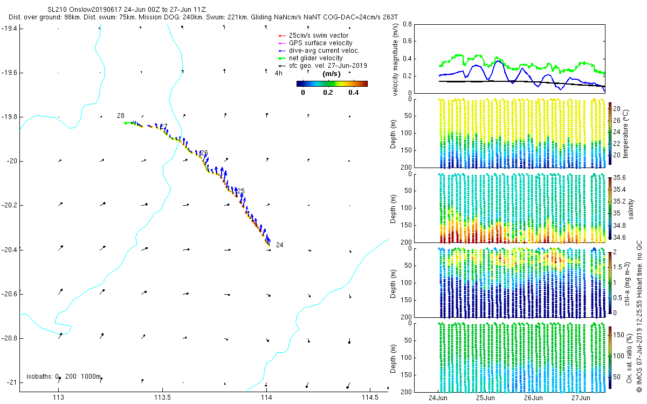Click the '0.8' velocity magnitude axis tick
This screenshot has width=647, height=404.
pyautogui.click(x=408, y=24)
